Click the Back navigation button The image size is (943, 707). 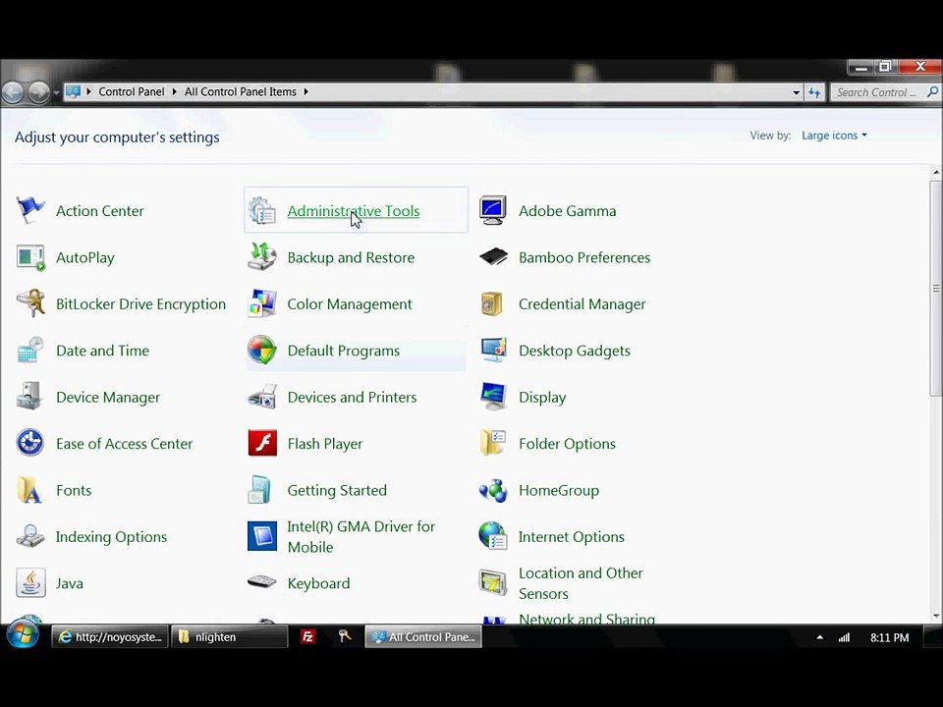click(13, 92)
